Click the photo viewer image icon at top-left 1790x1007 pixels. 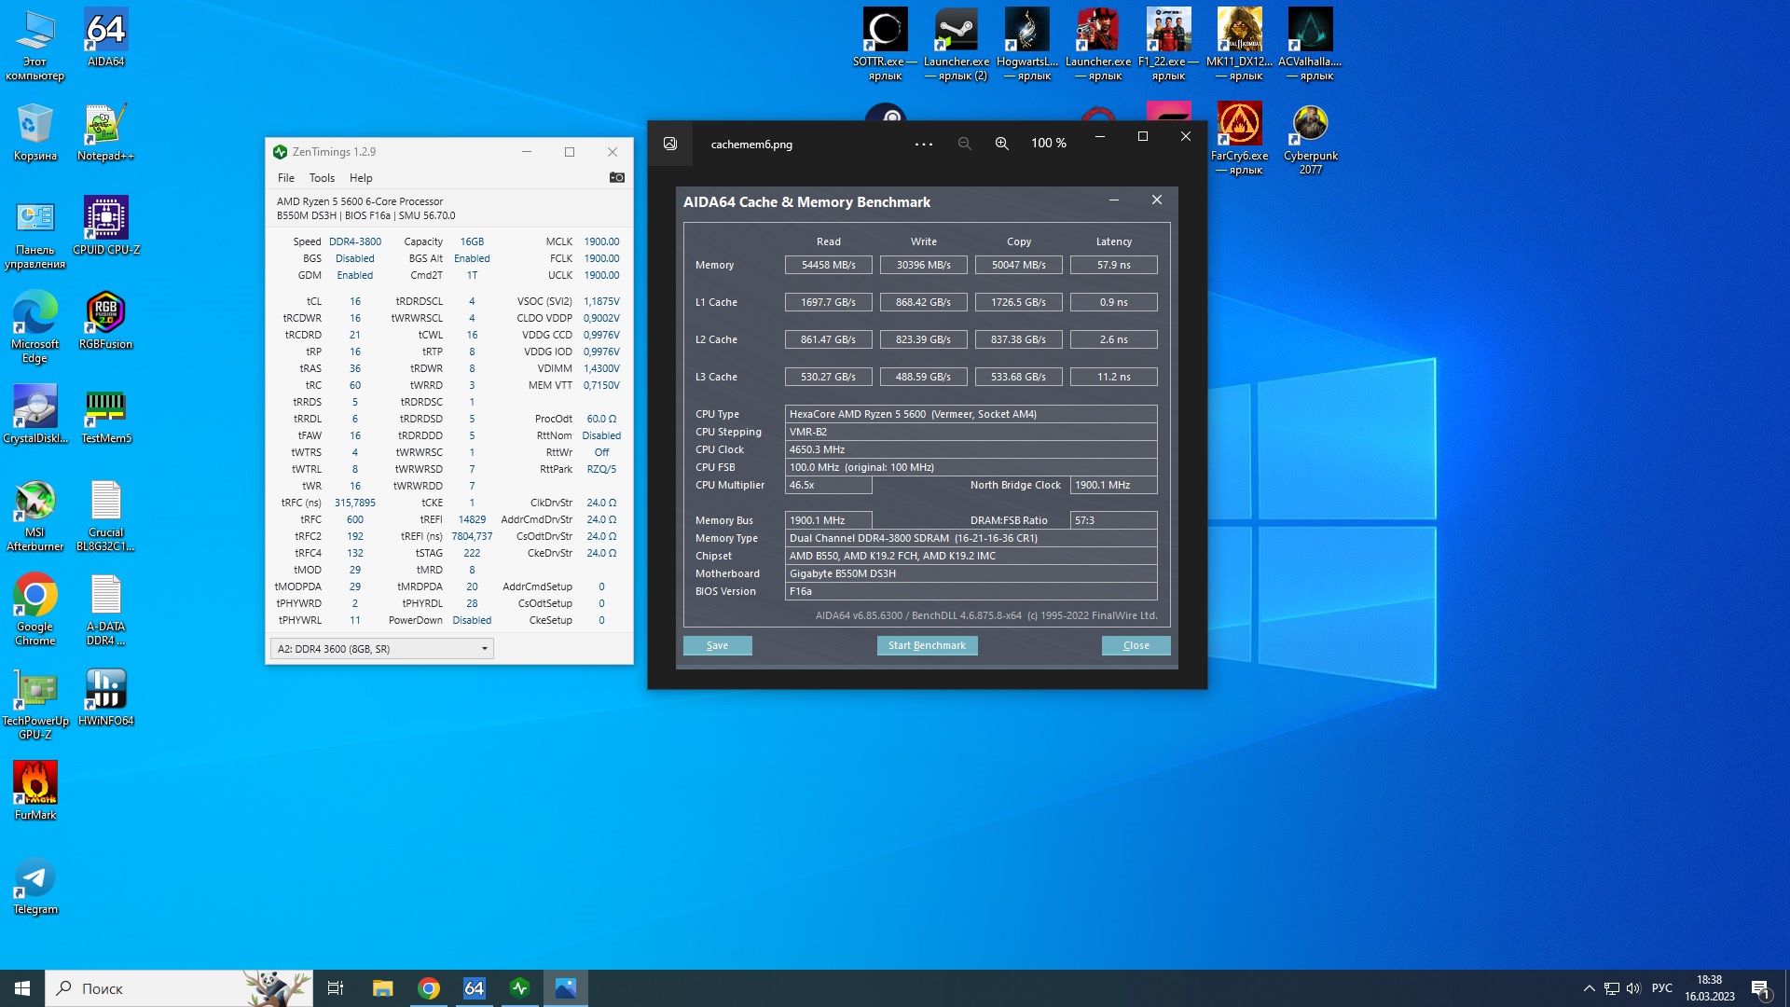point(670,144)
